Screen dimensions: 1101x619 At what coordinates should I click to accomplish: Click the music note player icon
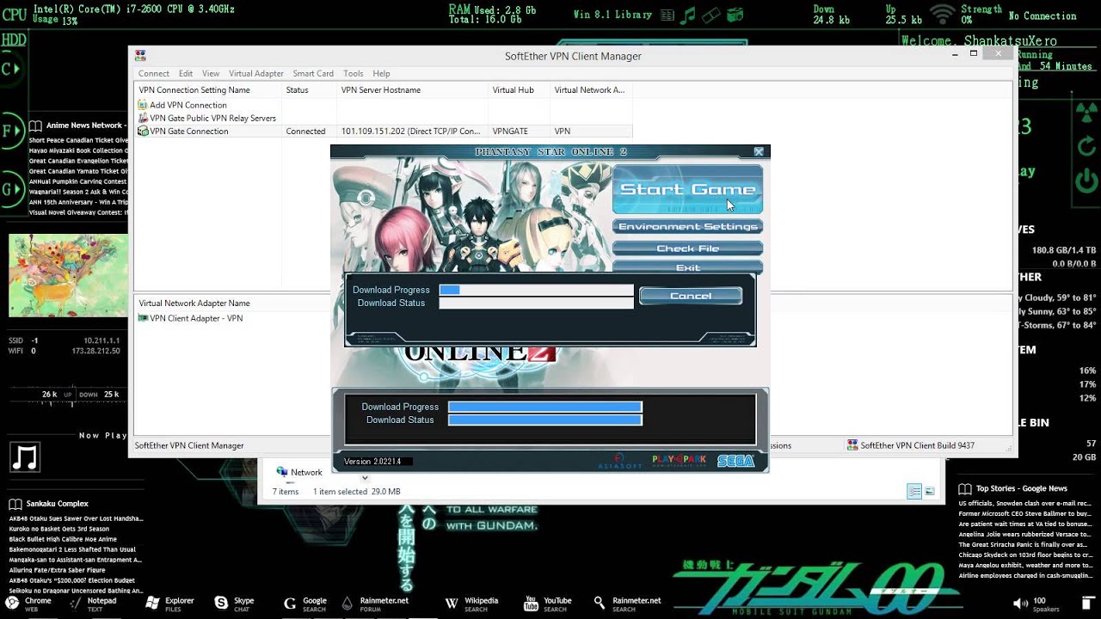(25, 457)
